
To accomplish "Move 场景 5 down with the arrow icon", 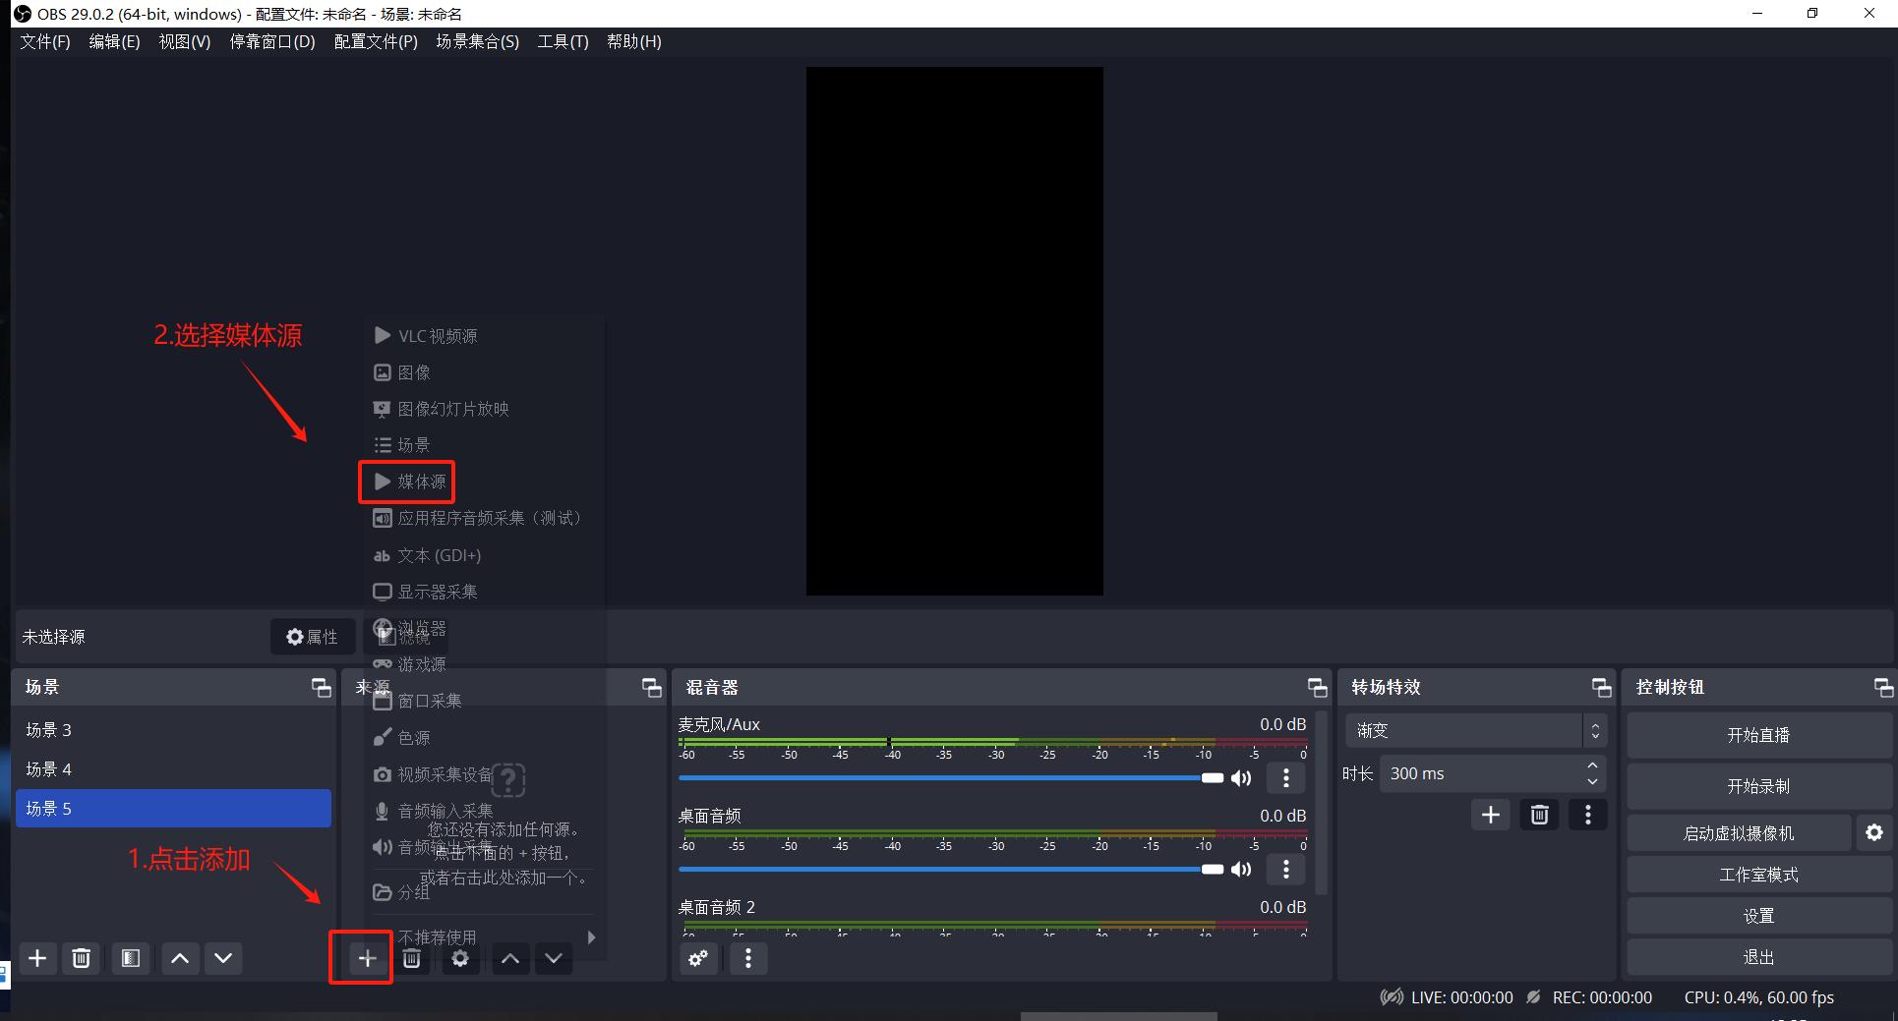I will tap(223, 958).
